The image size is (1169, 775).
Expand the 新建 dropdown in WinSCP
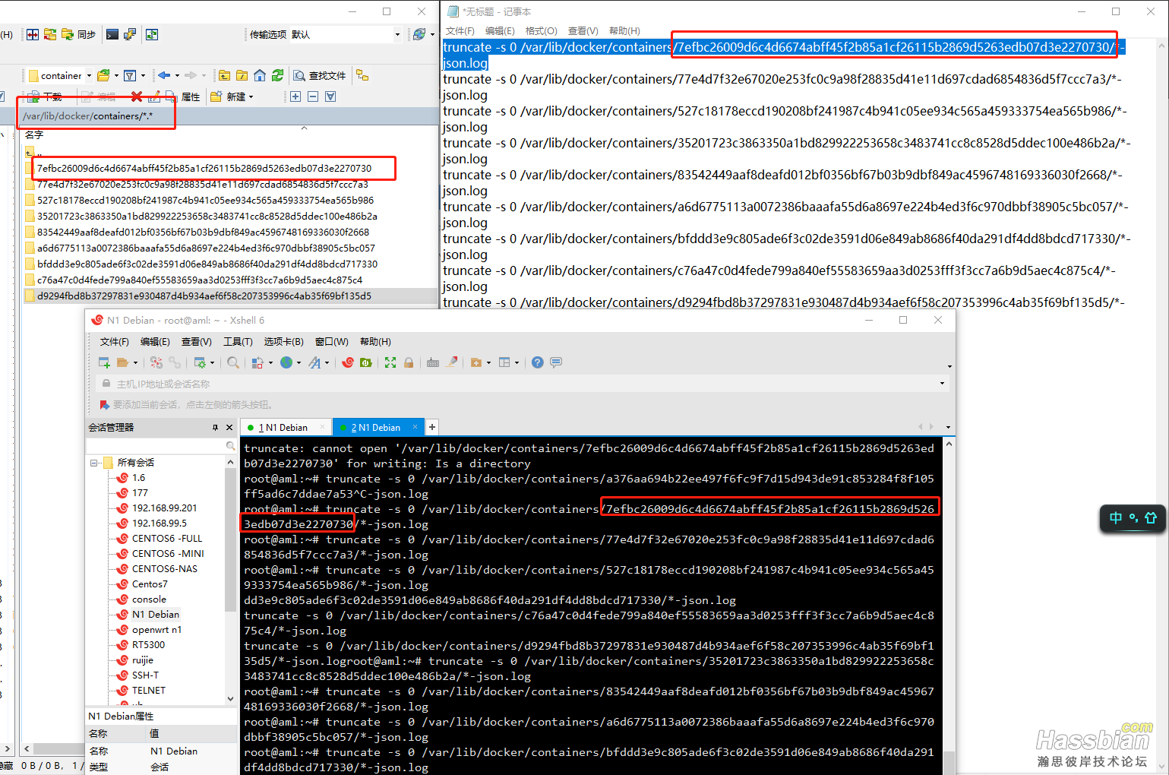(x=251, y=96)
